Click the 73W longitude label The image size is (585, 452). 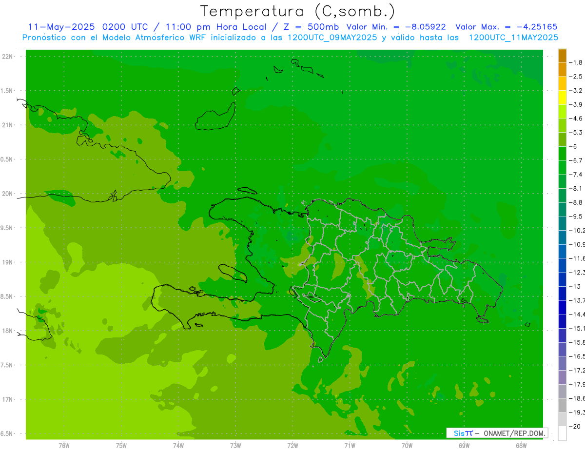tap(235, 446)
